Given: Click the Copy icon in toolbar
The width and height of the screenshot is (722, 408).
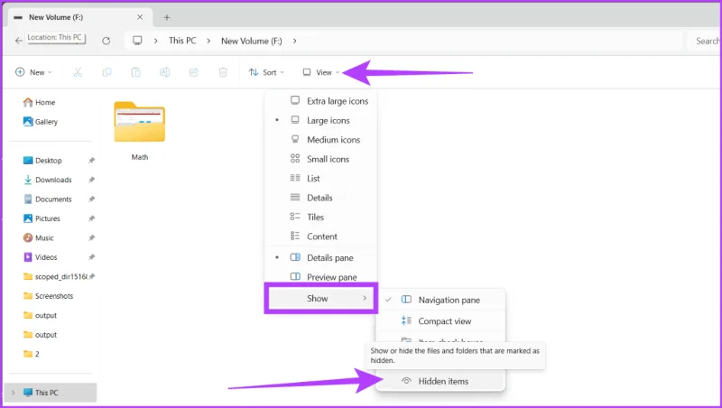Looking at the screenshot, I should pyautogui.click(x=106, y=72).
